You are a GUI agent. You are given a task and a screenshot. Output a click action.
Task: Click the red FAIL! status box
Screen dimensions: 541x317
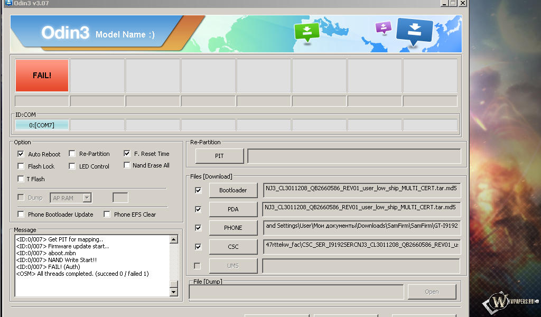42,76
